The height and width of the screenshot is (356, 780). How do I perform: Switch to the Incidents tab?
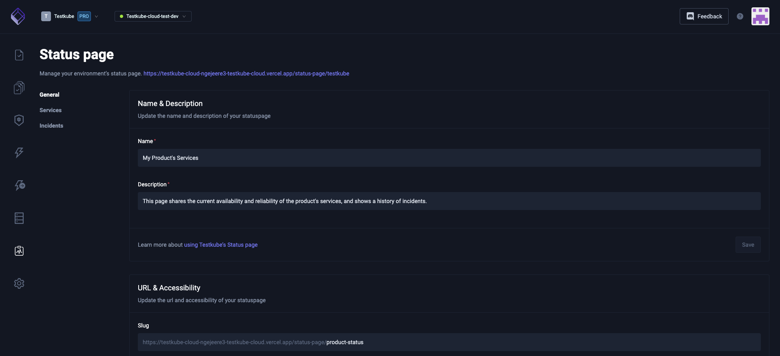pos(51,126)
